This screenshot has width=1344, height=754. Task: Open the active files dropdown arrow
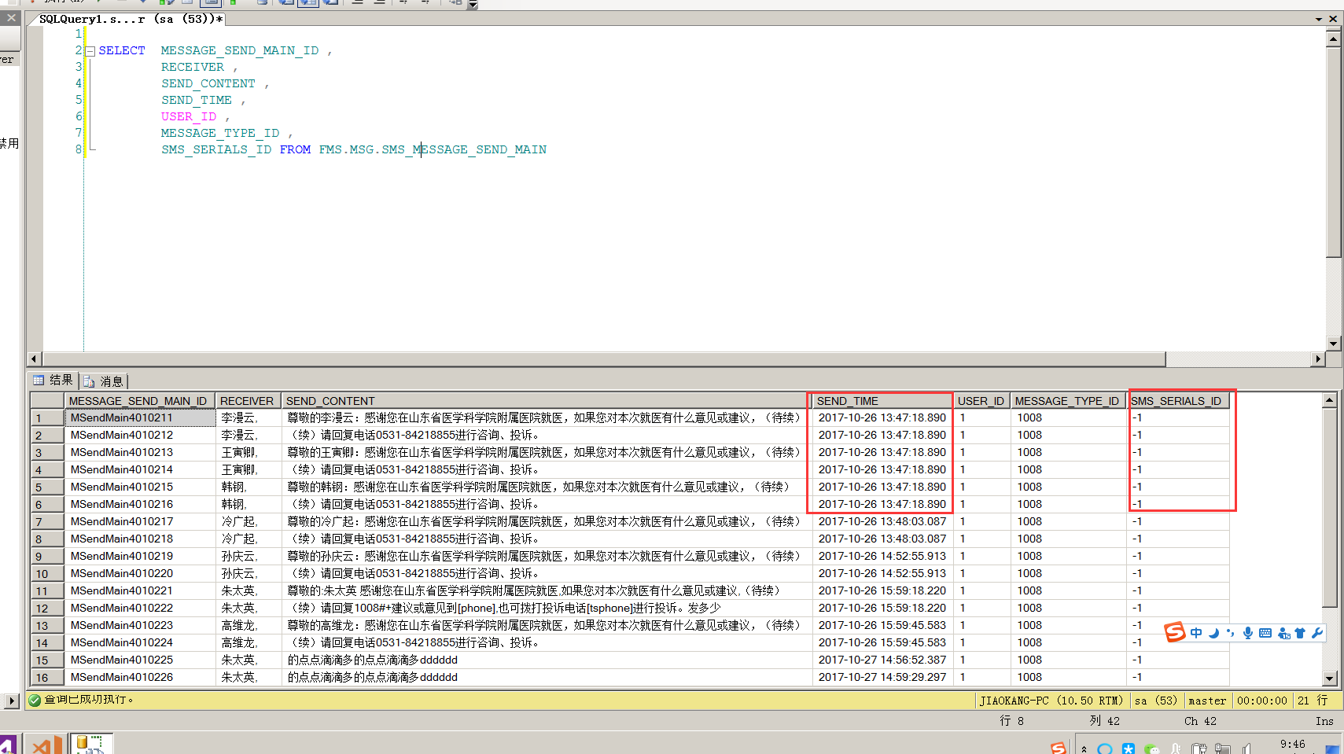(1319, 19)
